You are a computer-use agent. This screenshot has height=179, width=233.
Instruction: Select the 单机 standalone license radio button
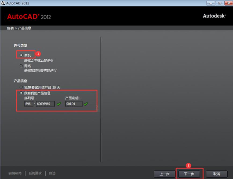pos(21,55)
